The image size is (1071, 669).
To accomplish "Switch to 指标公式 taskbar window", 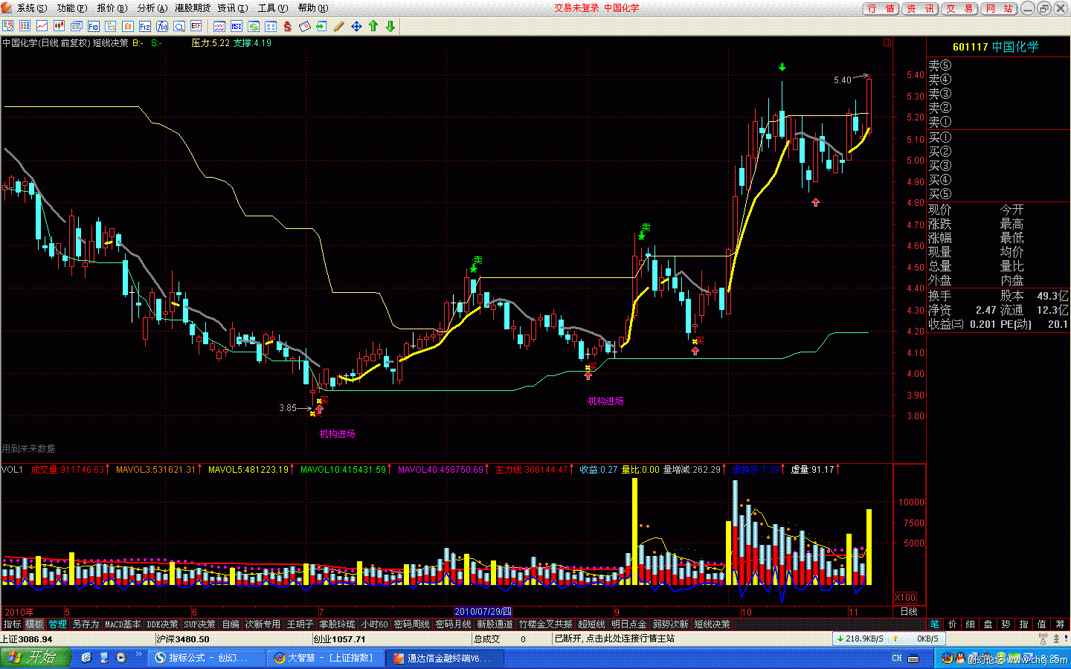I will coord(206,658).
